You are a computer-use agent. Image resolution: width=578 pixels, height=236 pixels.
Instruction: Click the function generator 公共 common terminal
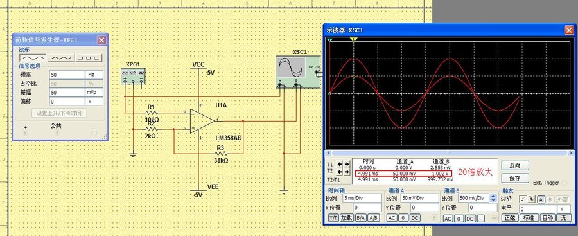[57, 133]
